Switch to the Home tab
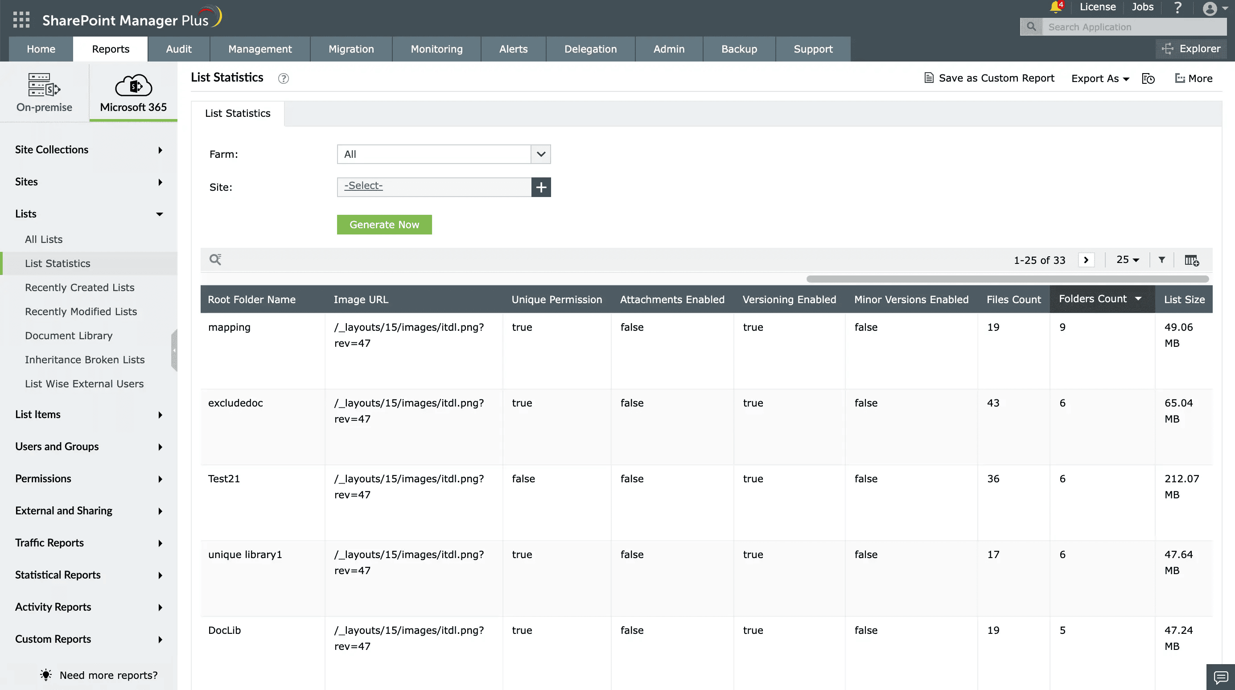This screenshot has height=690, width=1235. pos(41,49)
